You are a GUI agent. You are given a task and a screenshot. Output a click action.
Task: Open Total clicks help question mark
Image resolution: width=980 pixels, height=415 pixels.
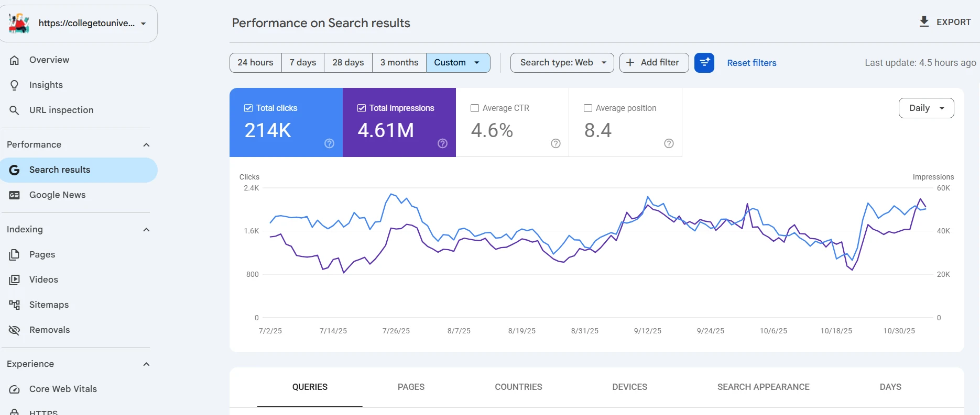point(329,143)
